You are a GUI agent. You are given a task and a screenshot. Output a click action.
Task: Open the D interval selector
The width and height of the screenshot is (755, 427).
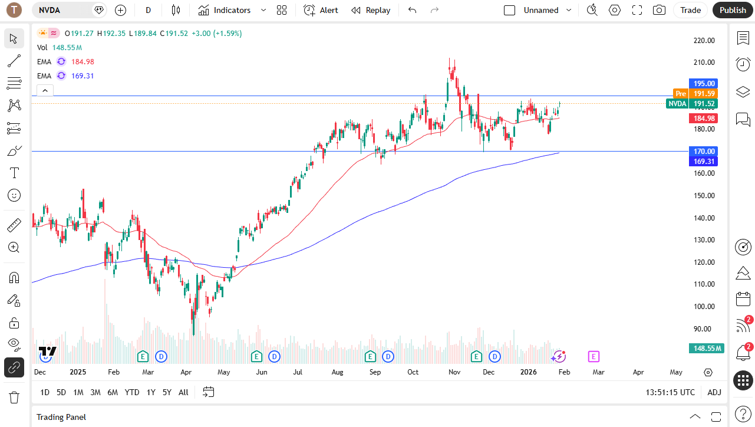[148, 10]
